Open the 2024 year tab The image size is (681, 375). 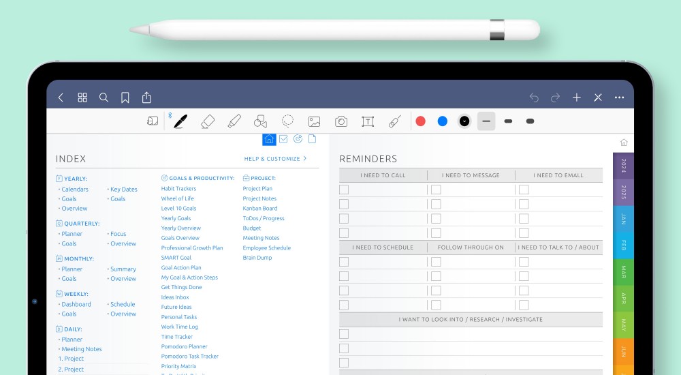(x=623, y=166)
